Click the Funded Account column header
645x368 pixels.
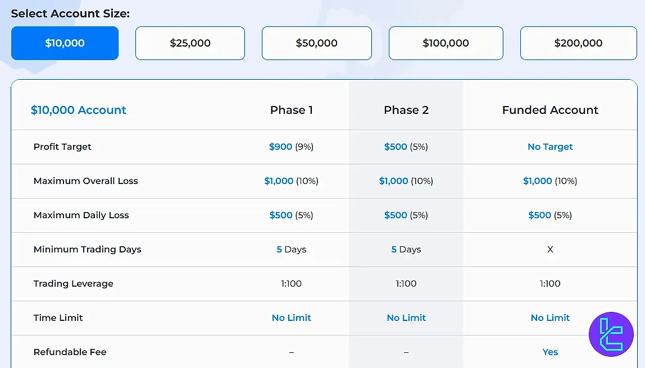point(550,110)
